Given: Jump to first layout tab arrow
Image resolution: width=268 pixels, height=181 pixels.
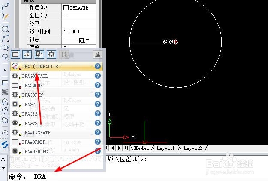Looking at the screenshot, I should [107, 148].
